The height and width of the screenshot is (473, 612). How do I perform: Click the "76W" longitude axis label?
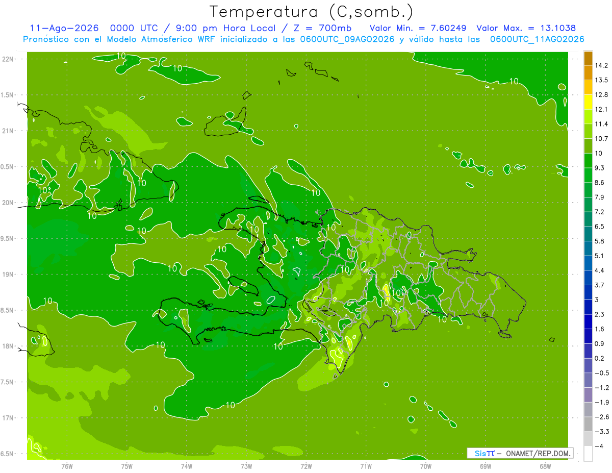tap(67, 466)
